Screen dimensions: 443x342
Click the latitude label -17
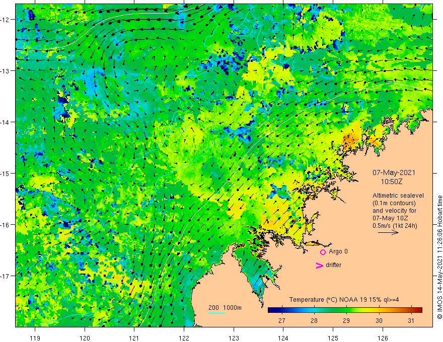click(x=5, y=276)
